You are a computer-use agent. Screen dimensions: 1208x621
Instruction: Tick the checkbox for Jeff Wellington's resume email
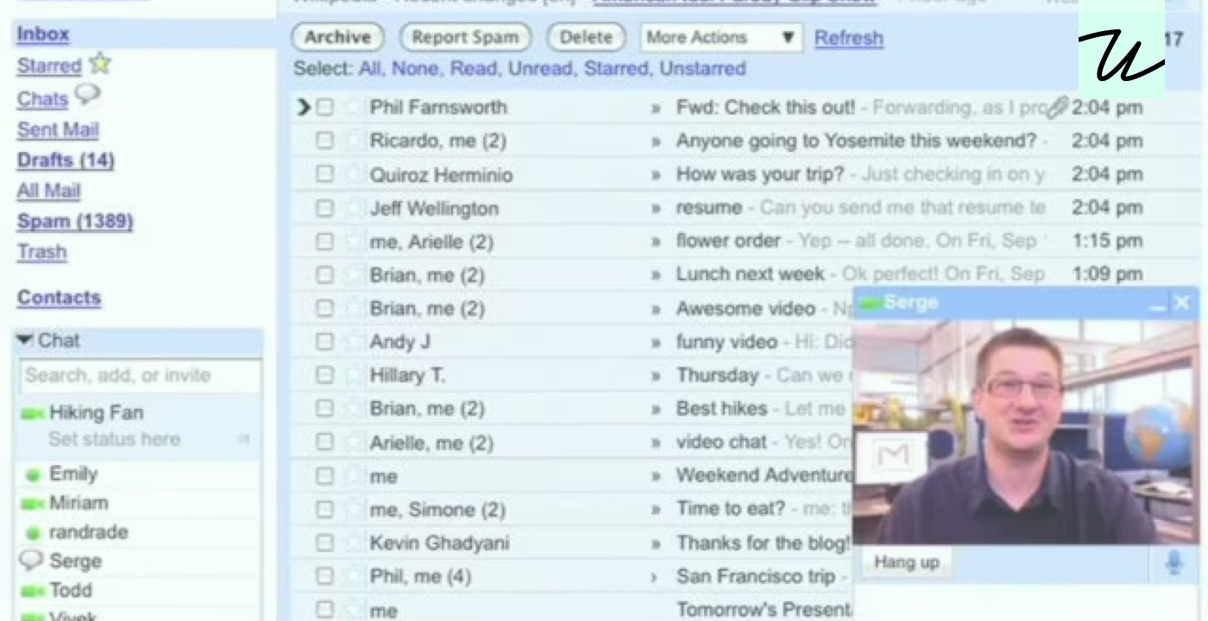[324, 208]
